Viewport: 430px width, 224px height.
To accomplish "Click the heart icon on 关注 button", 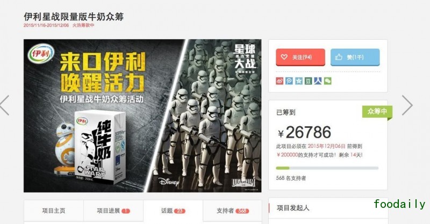I will [284, 57].
